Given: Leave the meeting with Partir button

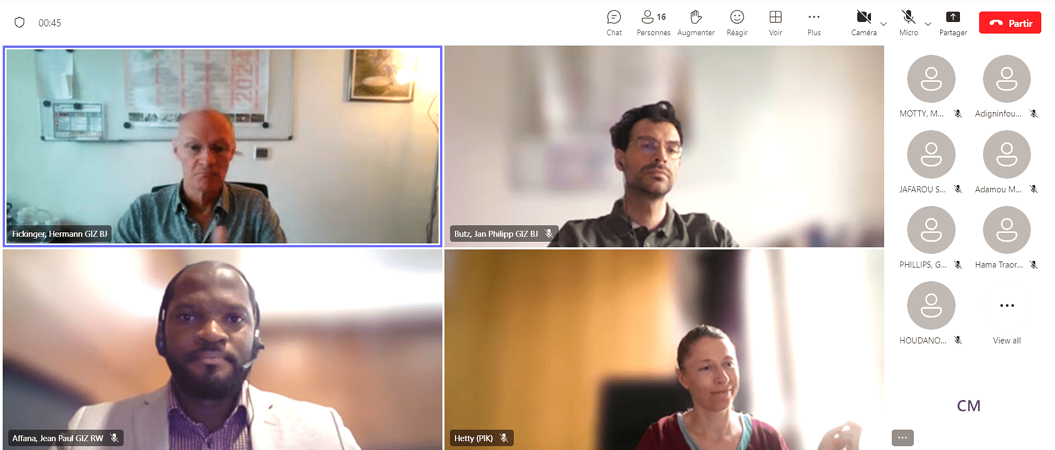Looking at the screenshot, I should 1010,23.
